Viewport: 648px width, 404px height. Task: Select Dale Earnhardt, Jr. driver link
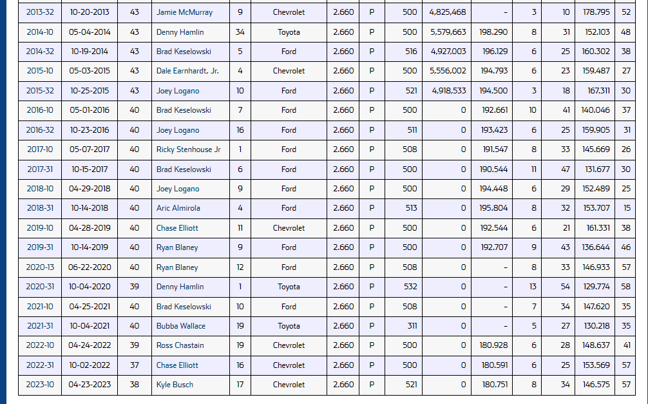187,71
